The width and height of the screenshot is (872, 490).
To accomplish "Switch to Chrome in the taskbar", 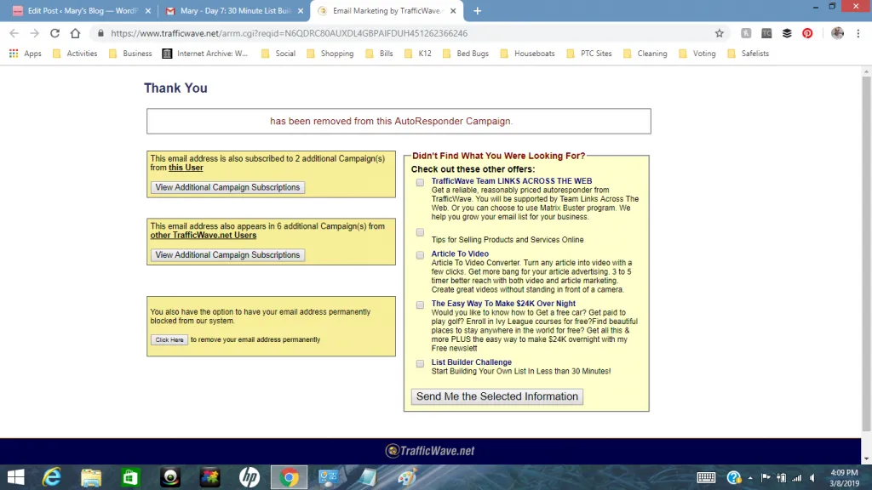I will coord(289,477).
